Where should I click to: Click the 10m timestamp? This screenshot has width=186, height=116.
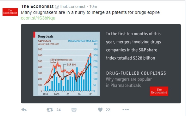coord(93,7)
